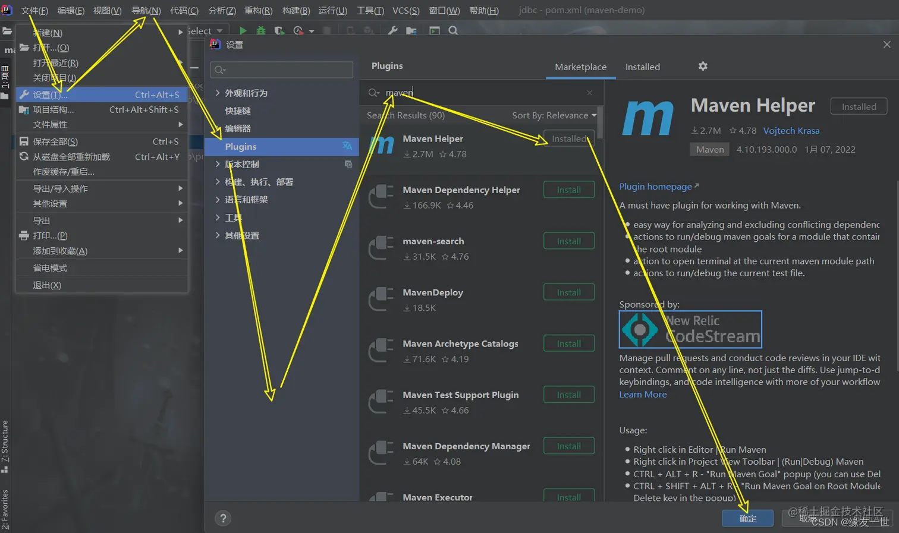Click the green Run toolbar icon
The image size is (899, 533).
[x=243, y=30]
